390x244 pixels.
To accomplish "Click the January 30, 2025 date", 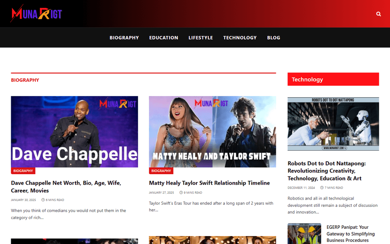I will (x=23, y=200).
